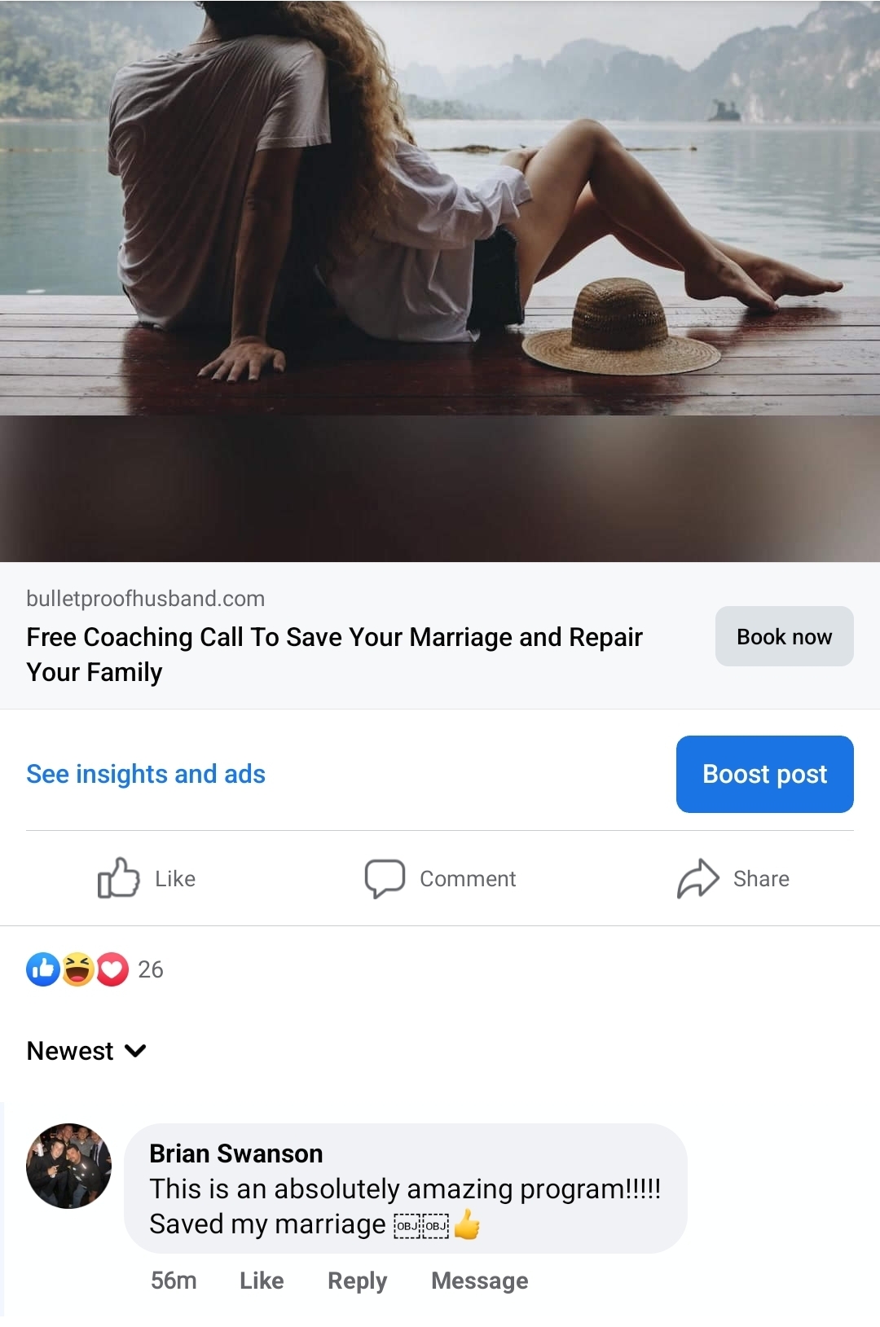Screen dimensions: 880x1327
Task: Open the Newest comment sorting dropdown
Action: [x=86, y=1051]
